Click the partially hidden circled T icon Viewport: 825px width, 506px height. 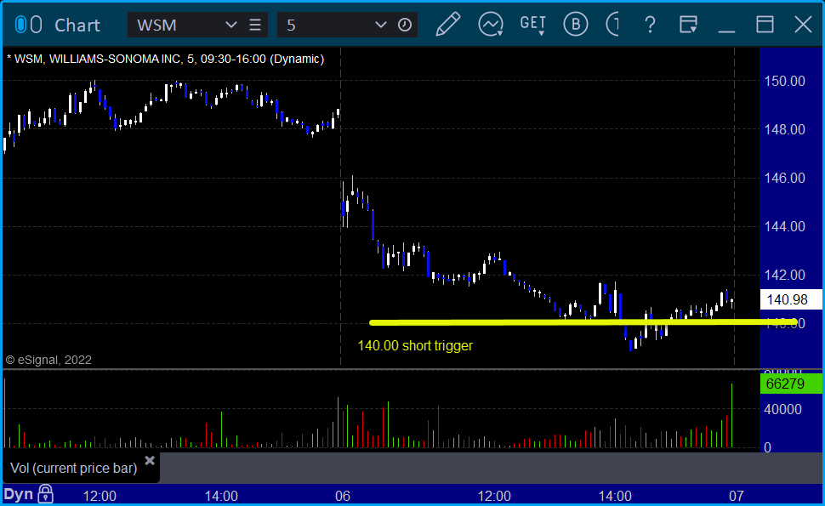tap(612, 24)
